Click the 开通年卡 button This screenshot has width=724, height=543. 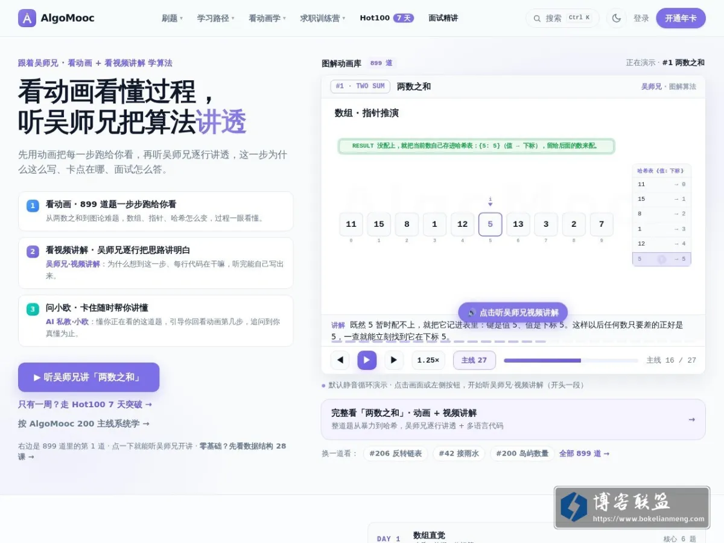coord(681,18)
